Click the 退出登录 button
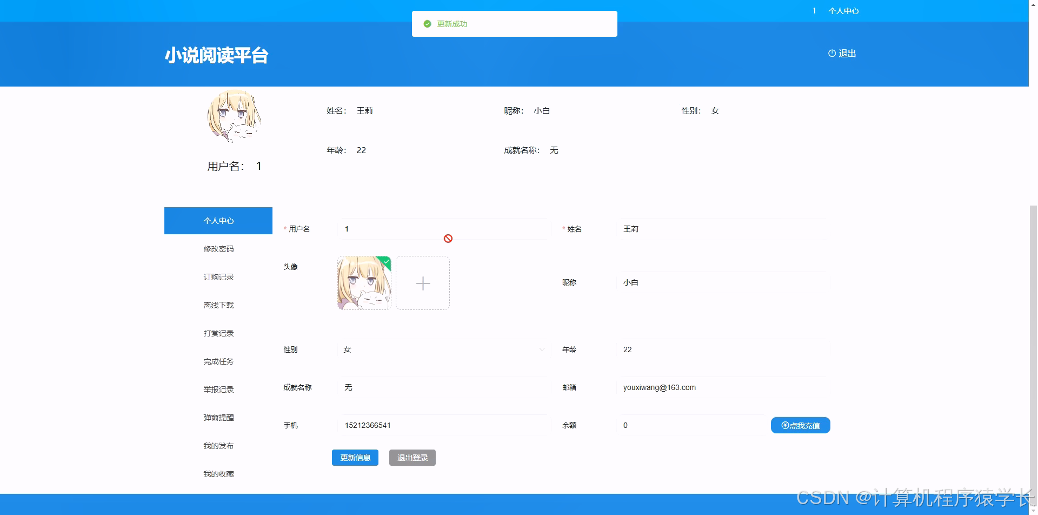The width and height of the screenshot is (1038, 515). coord(412,458)
